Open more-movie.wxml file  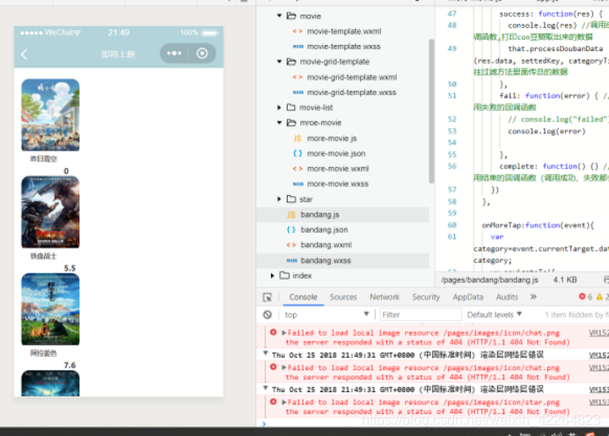click(338, 169)
